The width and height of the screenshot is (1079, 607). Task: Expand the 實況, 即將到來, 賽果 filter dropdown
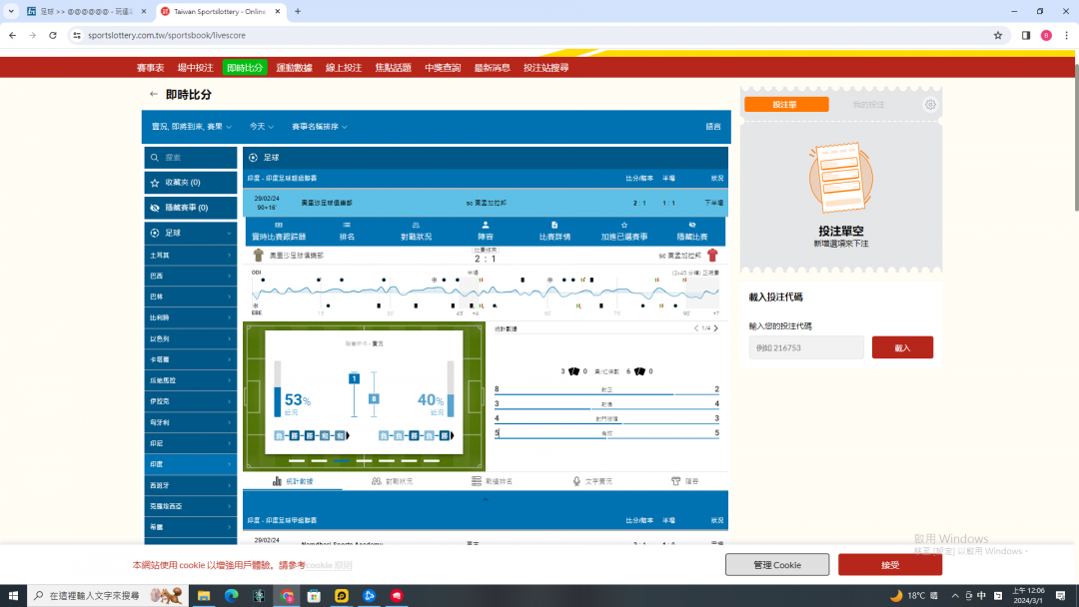(x=191, y=127)
